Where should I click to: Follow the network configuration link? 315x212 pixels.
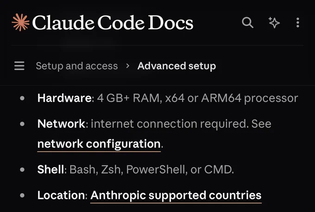pyautogui.click(x=99, y=144)
